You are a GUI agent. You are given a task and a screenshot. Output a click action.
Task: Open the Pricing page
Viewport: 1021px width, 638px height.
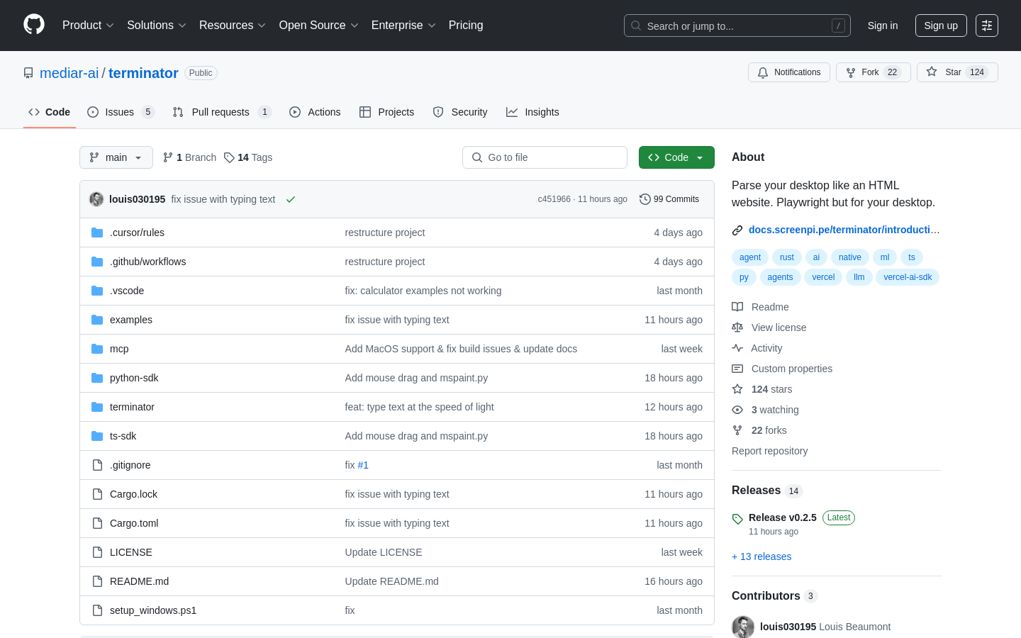[466, 26]
